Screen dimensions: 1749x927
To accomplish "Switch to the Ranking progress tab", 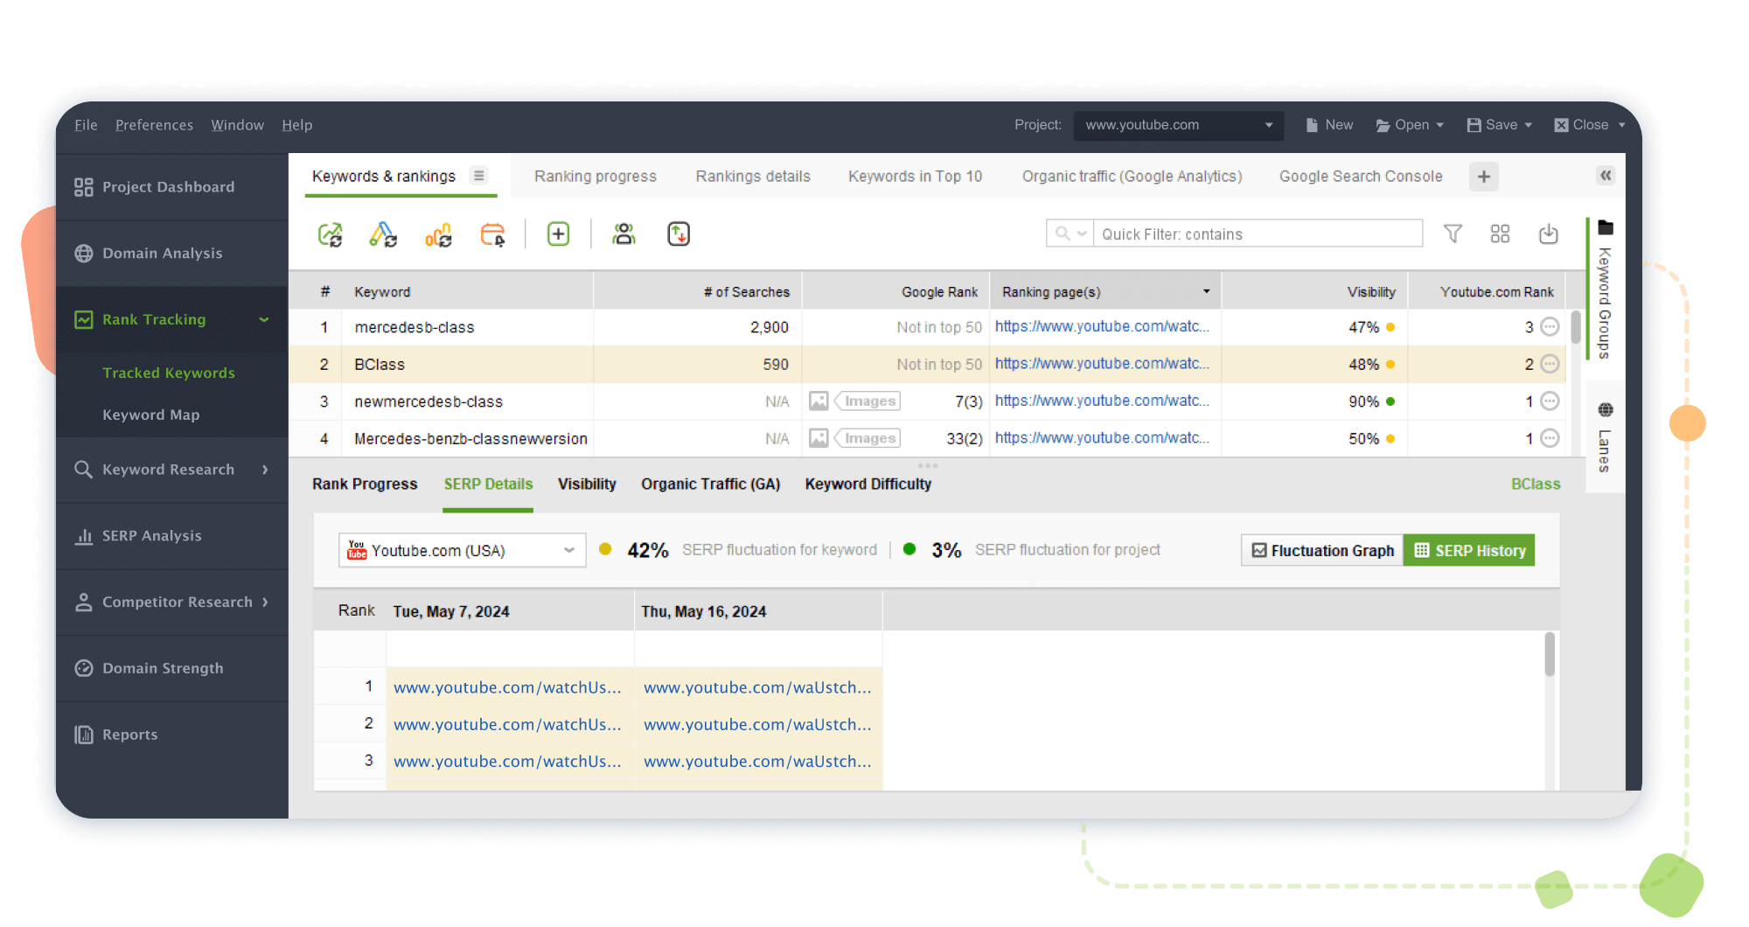I will tap(595, 176).
